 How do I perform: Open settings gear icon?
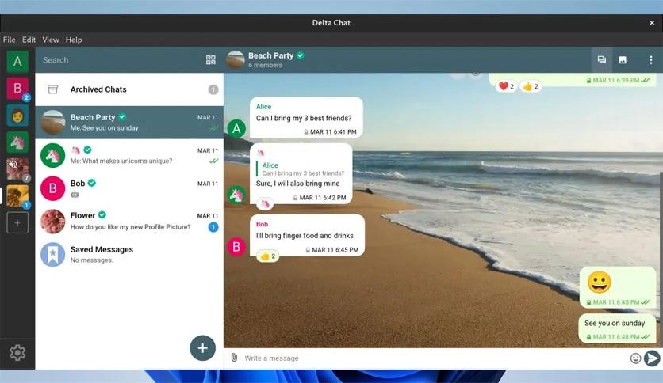(17, 352)
